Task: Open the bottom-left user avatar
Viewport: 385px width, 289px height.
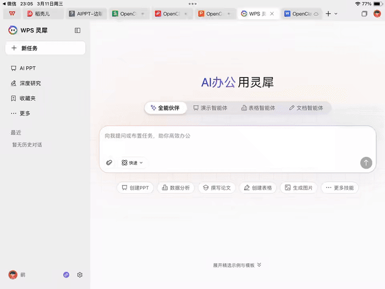Action: click(x=13, y=275)
